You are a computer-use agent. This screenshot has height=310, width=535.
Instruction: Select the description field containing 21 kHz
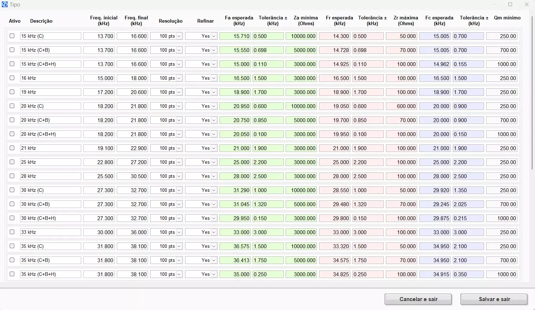click(x=50, y=148)
